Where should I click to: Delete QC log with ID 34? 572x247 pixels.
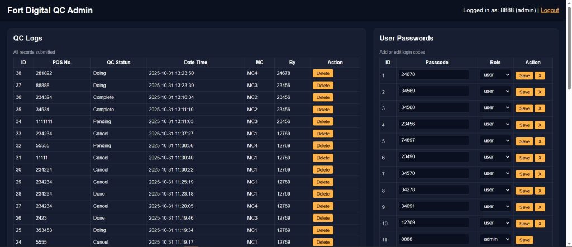(x=323, y=121)
